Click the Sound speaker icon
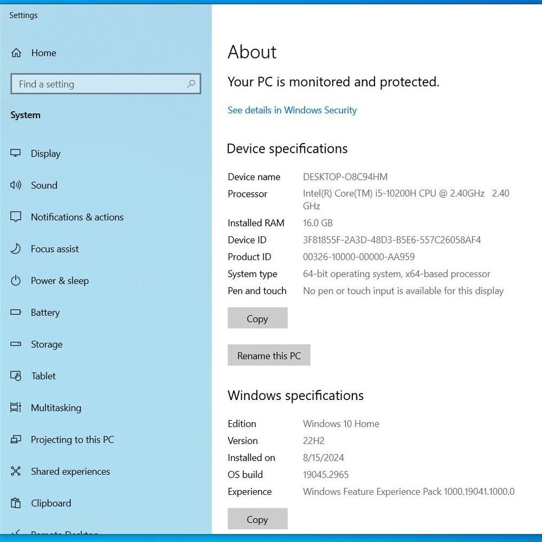 tap(16, 185)
